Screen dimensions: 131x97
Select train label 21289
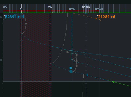pyautogui.click(x=104, y=17)
